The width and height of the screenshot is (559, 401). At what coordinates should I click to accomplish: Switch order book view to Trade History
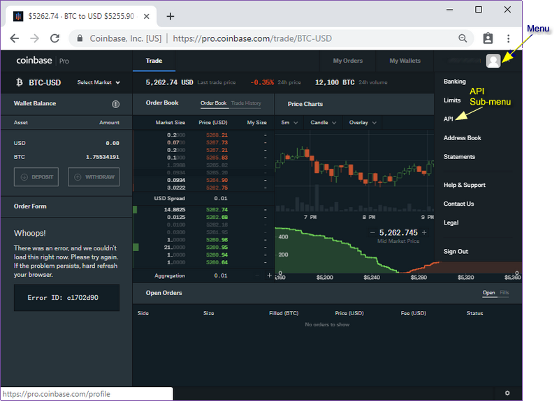(x=246, y=103)
